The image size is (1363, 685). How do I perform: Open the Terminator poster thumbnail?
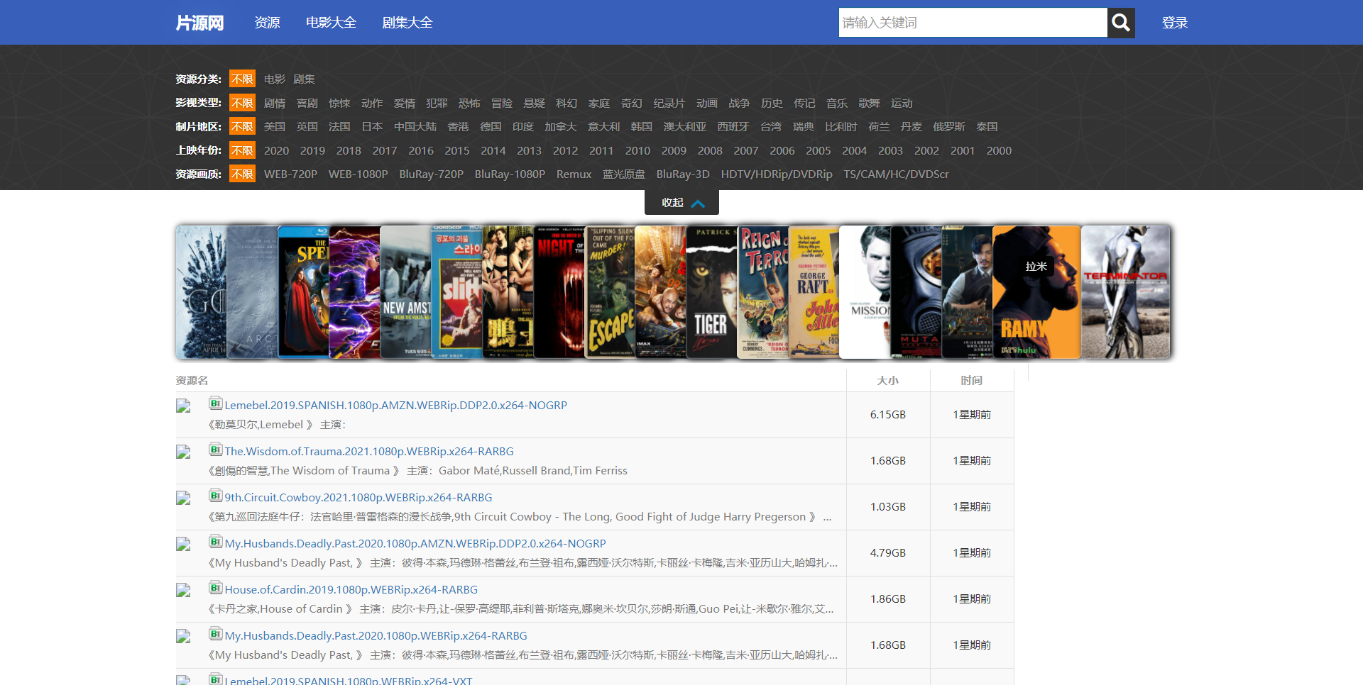[x=1125, y=292]
